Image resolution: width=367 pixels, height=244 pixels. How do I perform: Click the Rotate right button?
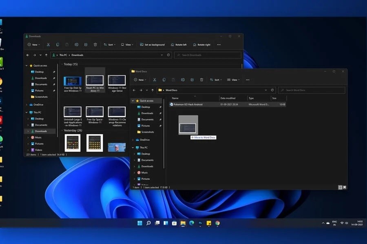click(201, 45)
